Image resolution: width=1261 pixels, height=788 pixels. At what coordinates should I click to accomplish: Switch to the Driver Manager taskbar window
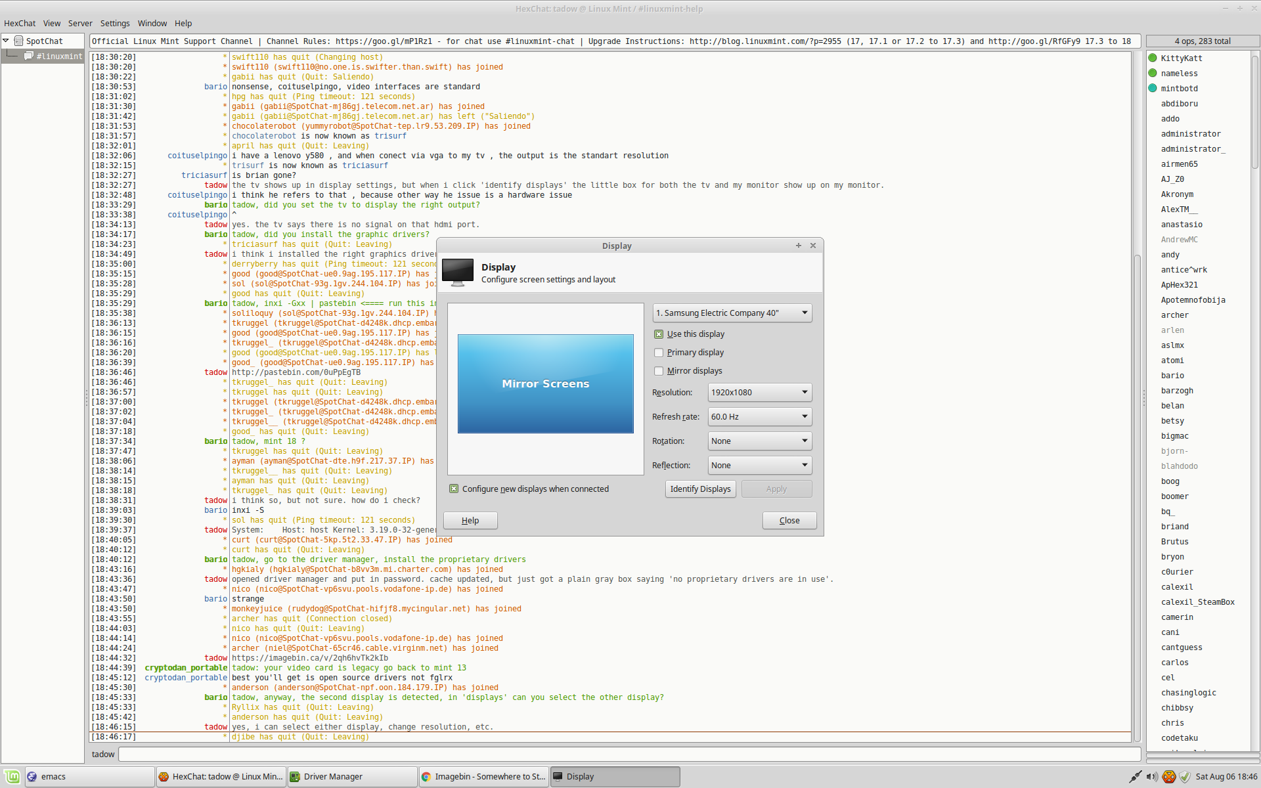click(x=352, y=776)
